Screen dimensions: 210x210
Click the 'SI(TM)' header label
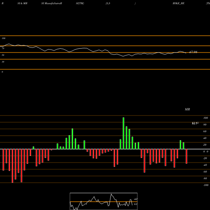pyautogui.click(x=80, y=3)
